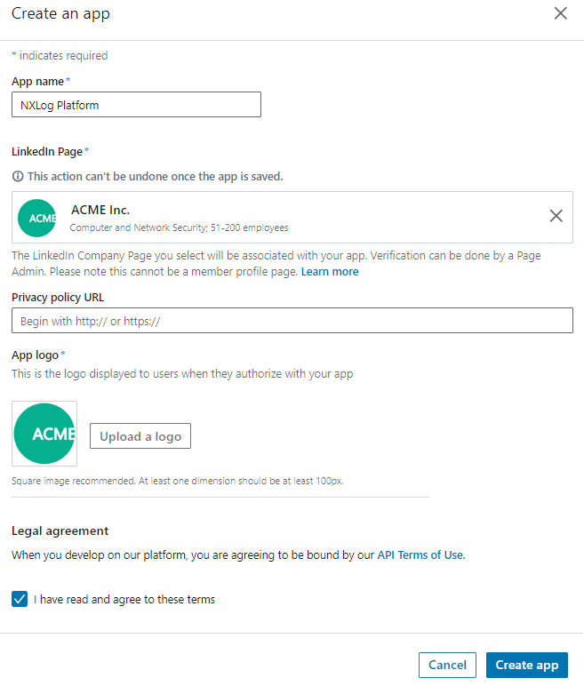Remove the selected ACME Inc. page
584x686 pixels.
coord(556,216)
